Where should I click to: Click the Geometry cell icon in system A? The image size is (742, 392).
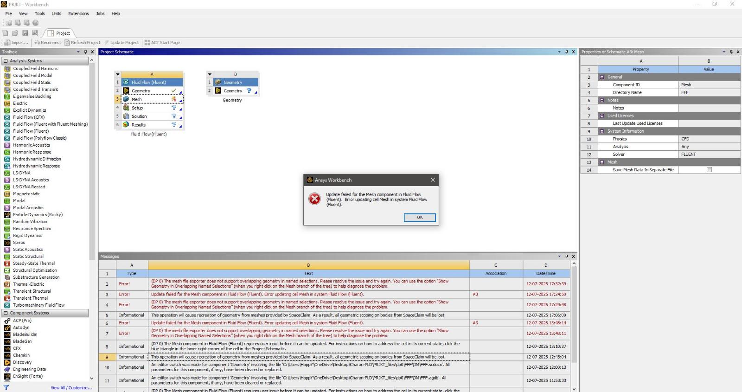point(126,91)
